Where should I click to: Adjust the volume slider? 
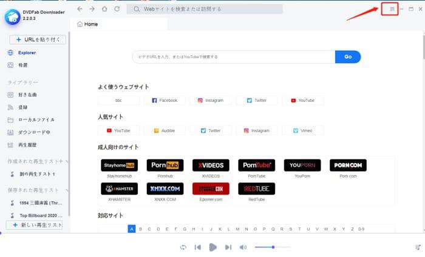[273, 247]
